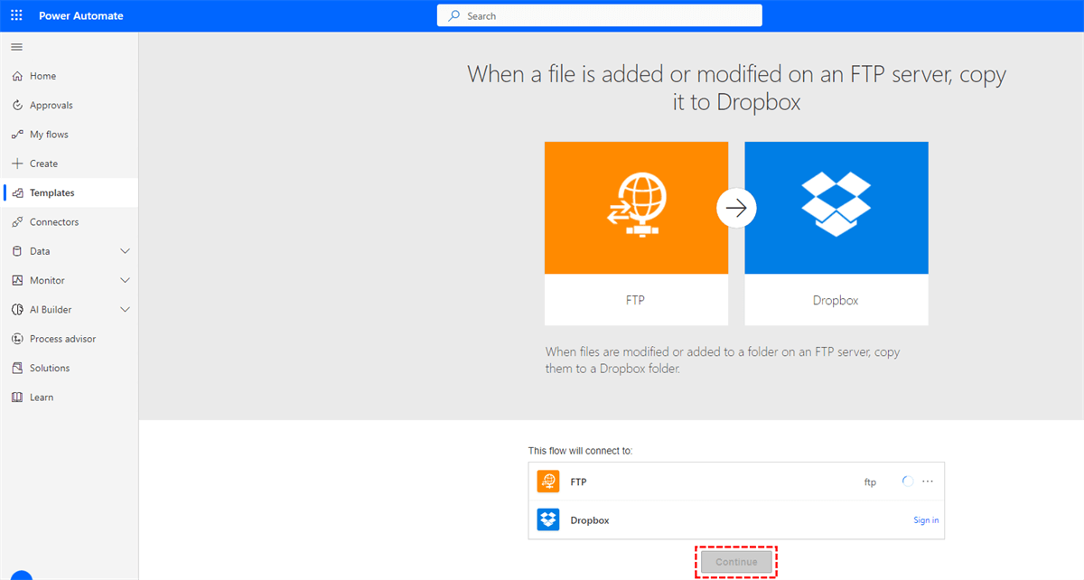Click the Home house icon
The image size is (1084, 580).
coord(17,76)
